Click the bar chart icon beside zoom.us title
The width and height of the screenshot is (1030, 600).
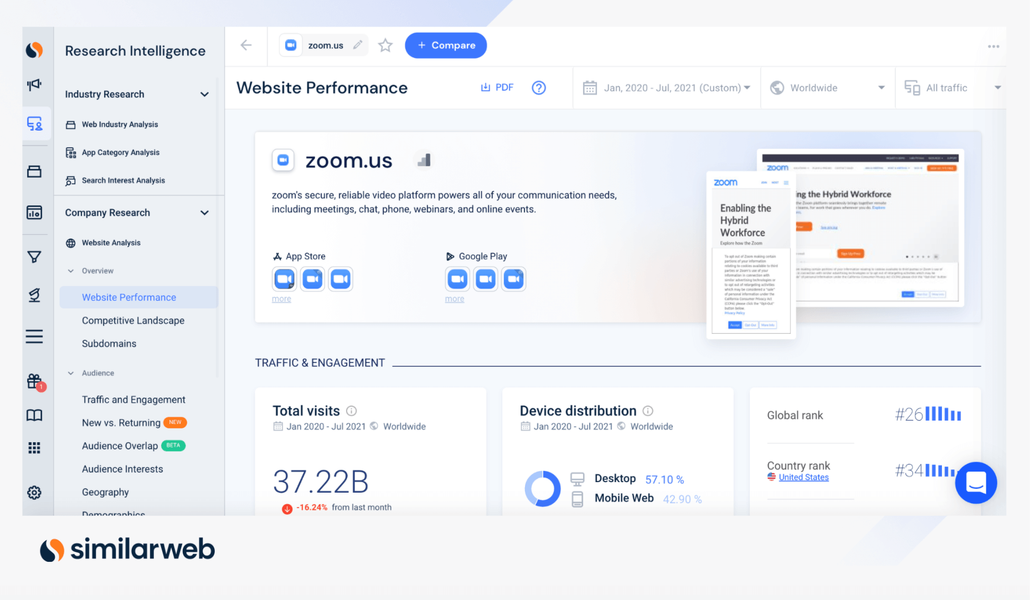[424, 161]
